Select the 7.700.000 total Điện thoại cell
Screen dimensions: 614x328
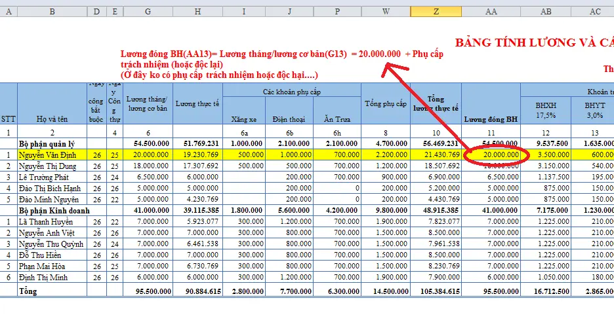289,291
